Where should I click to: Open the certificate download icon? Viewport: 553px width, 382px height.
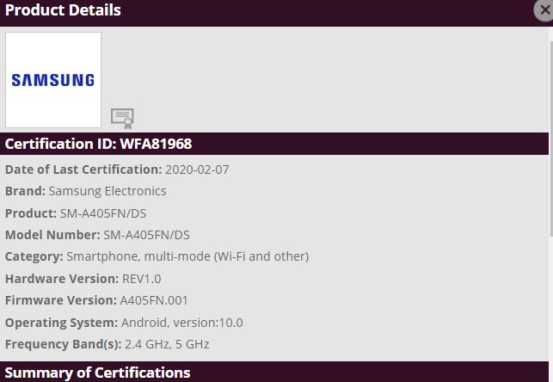[122, 118]
